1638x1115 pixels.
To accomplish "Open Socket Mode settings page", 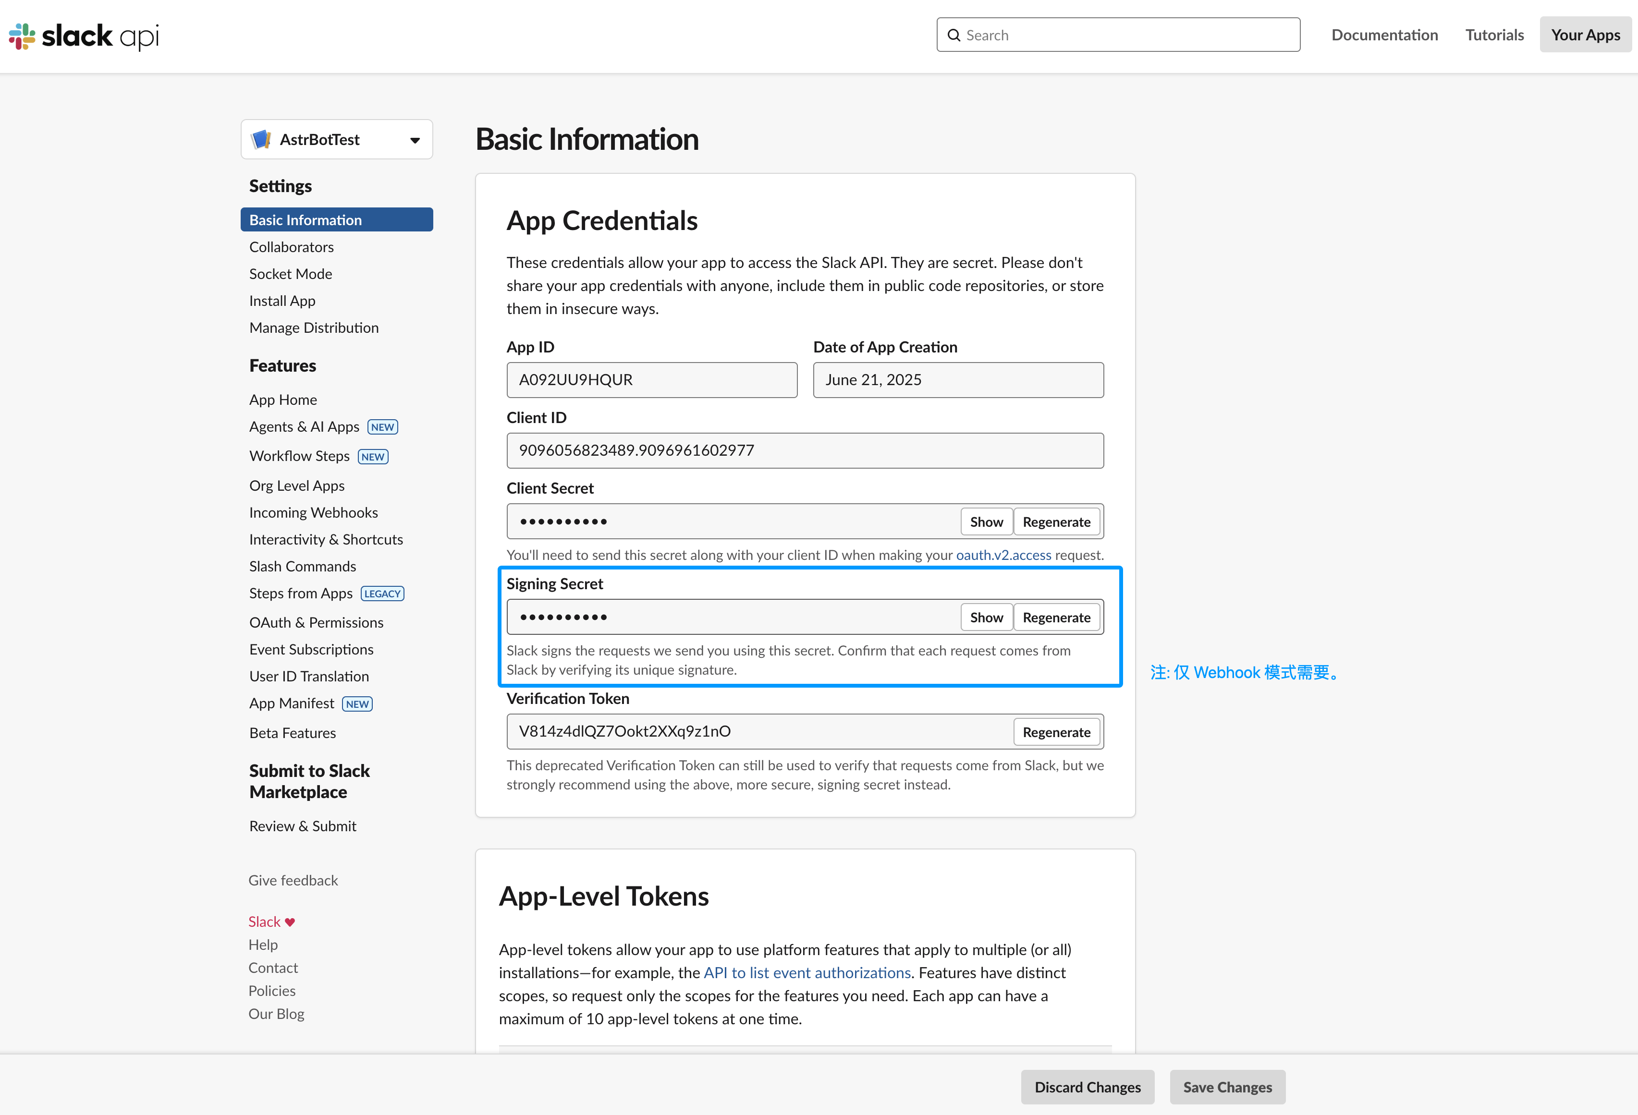I will (291, 274).
